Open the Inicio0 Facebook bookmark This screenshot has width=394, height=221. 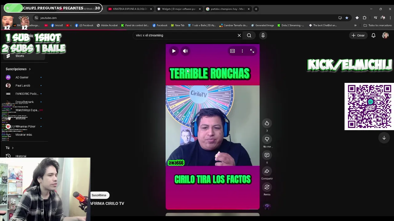pyautogui.click(x=57, y=25)
